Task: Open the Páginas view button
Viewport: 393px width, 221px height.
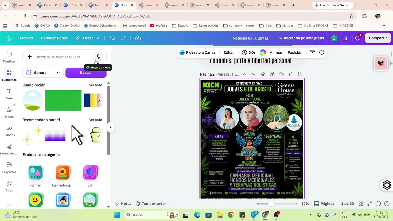Action: tap(324, 204)
